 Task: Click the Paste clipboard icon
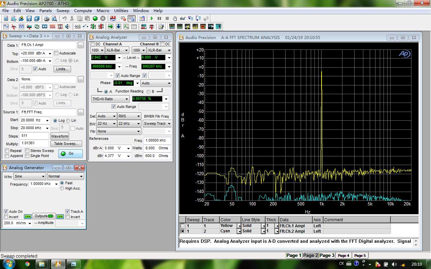[87, 18]
